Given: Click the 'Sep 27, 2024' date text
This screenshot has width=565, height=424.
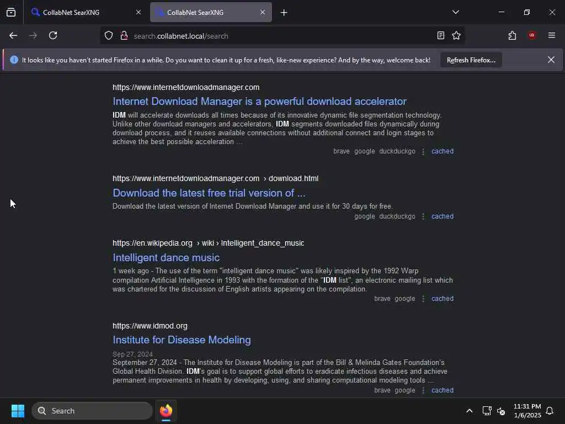Looking at the screenshot, I should pyautogui.click(x=132, y=354).
